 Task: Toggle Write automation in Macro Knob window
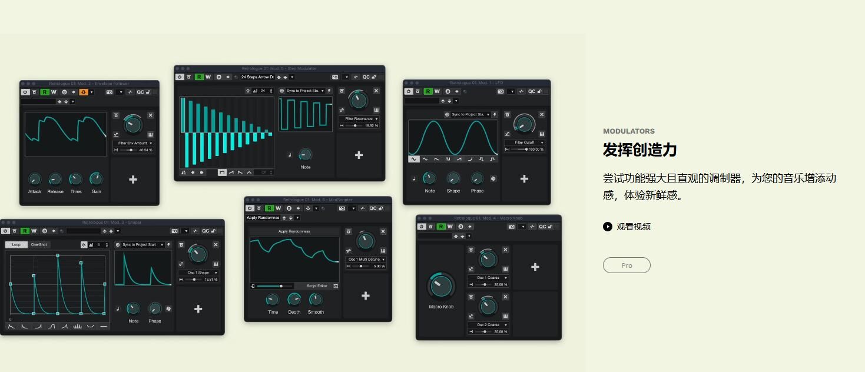click(450, 227)
